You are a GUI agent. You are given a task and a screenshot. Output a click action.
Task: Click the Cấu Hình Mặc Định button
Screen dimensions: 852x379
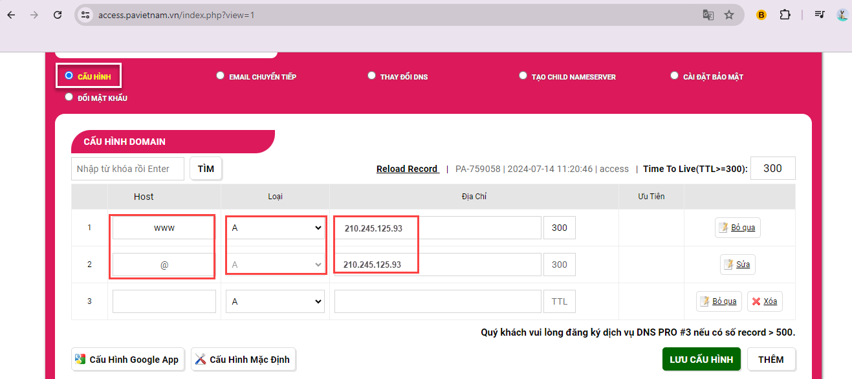(x=243, y=360)
